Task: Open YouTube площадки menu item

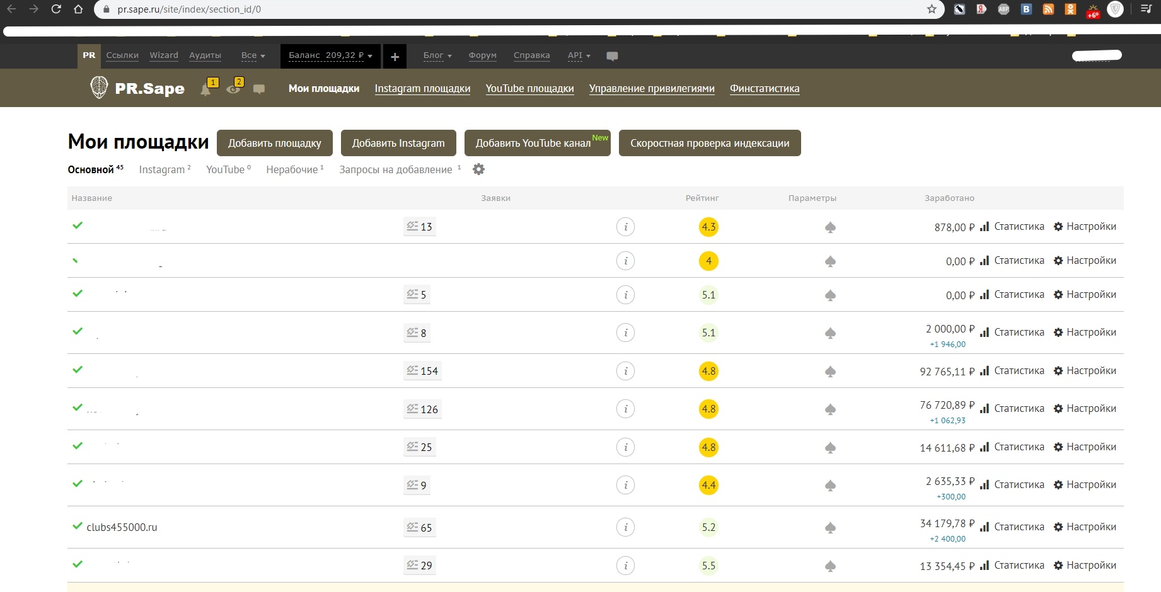Action: click(529, 89)
